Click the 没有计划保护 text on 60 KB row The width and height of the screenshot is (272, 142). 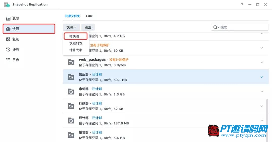(x=99, y=45)
